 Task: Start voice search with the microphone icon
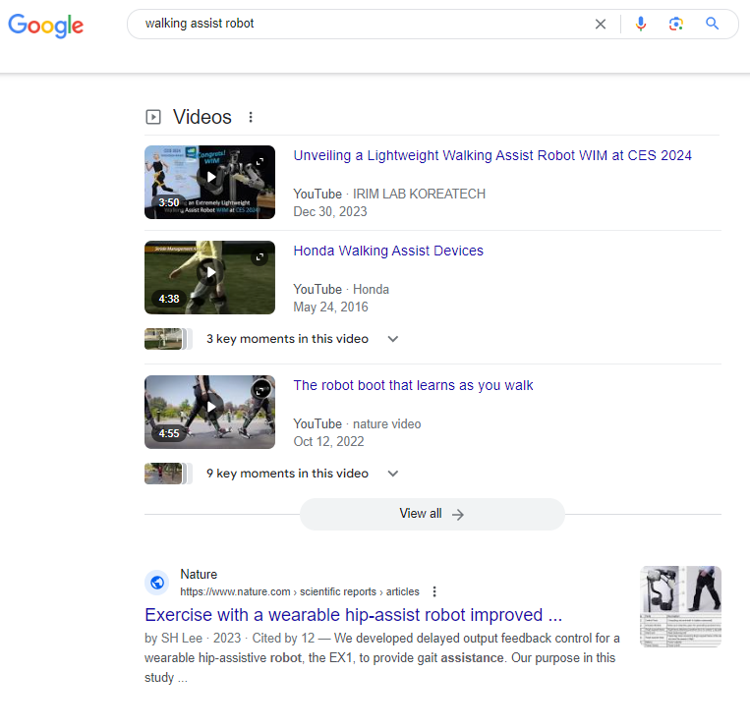point(641,24)
